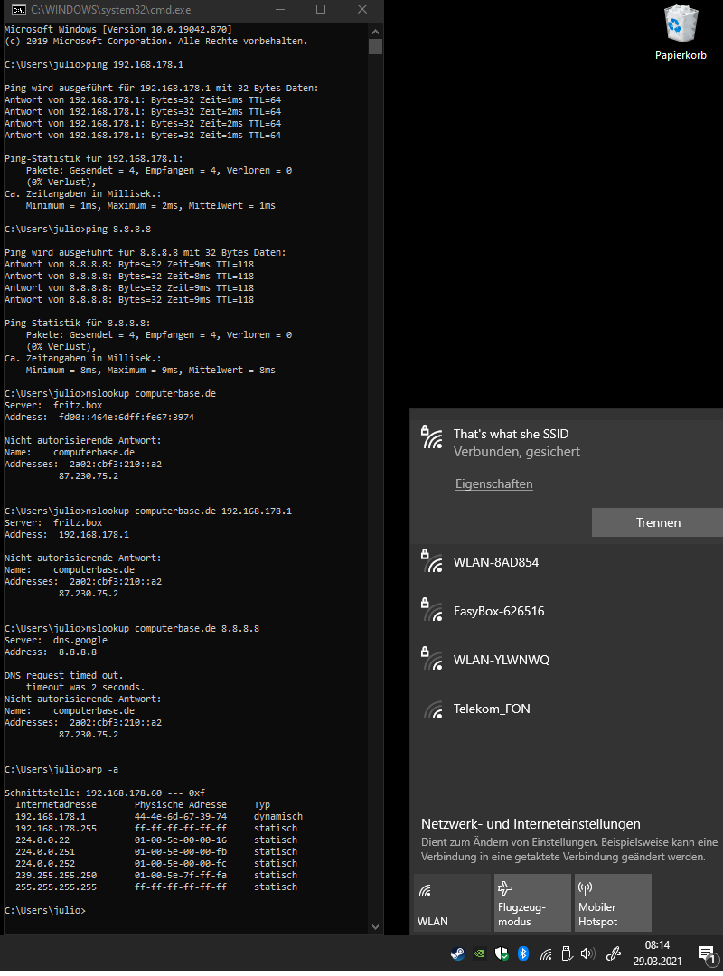Image resolution: width=723 pixels, height=976 pixels.
Task: Click the cmd scrollbar up arrow
Action: click(375, 31)
